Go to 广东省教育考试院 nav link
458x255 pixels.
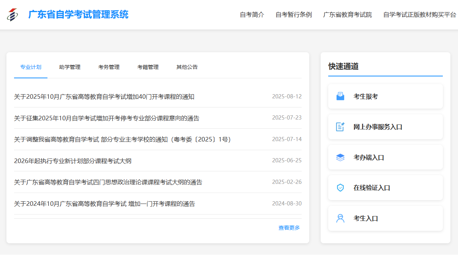[x=348, y=15]
